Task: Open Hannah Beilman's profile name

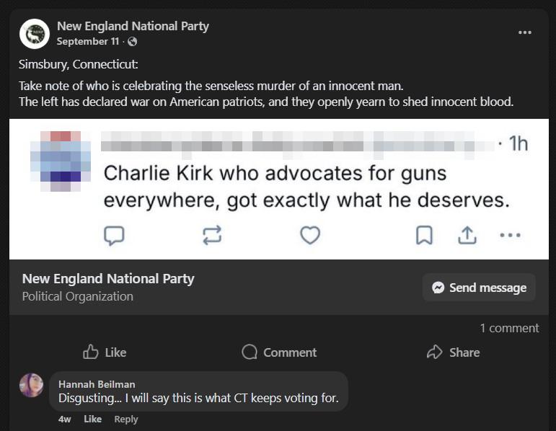Action: 97,384
